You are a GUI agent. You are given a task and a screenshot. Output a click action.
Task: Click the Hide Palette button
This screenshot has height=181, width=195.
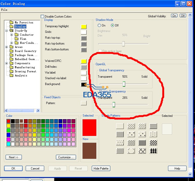(x=101, y=169)
